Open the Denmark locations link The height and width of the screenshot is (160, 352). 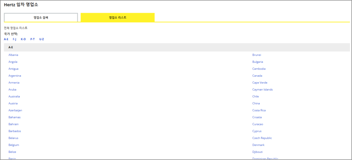coord(258,145)
